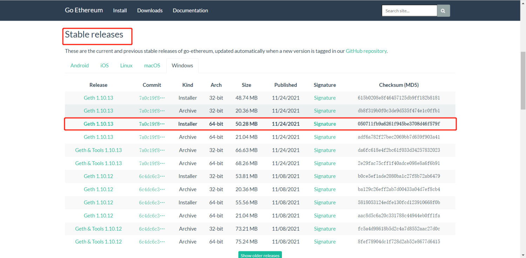The image size is (526, 258).
Task: Open commit 7a0c19f8 in 66.63 MB row
Action: click(152, 150)
